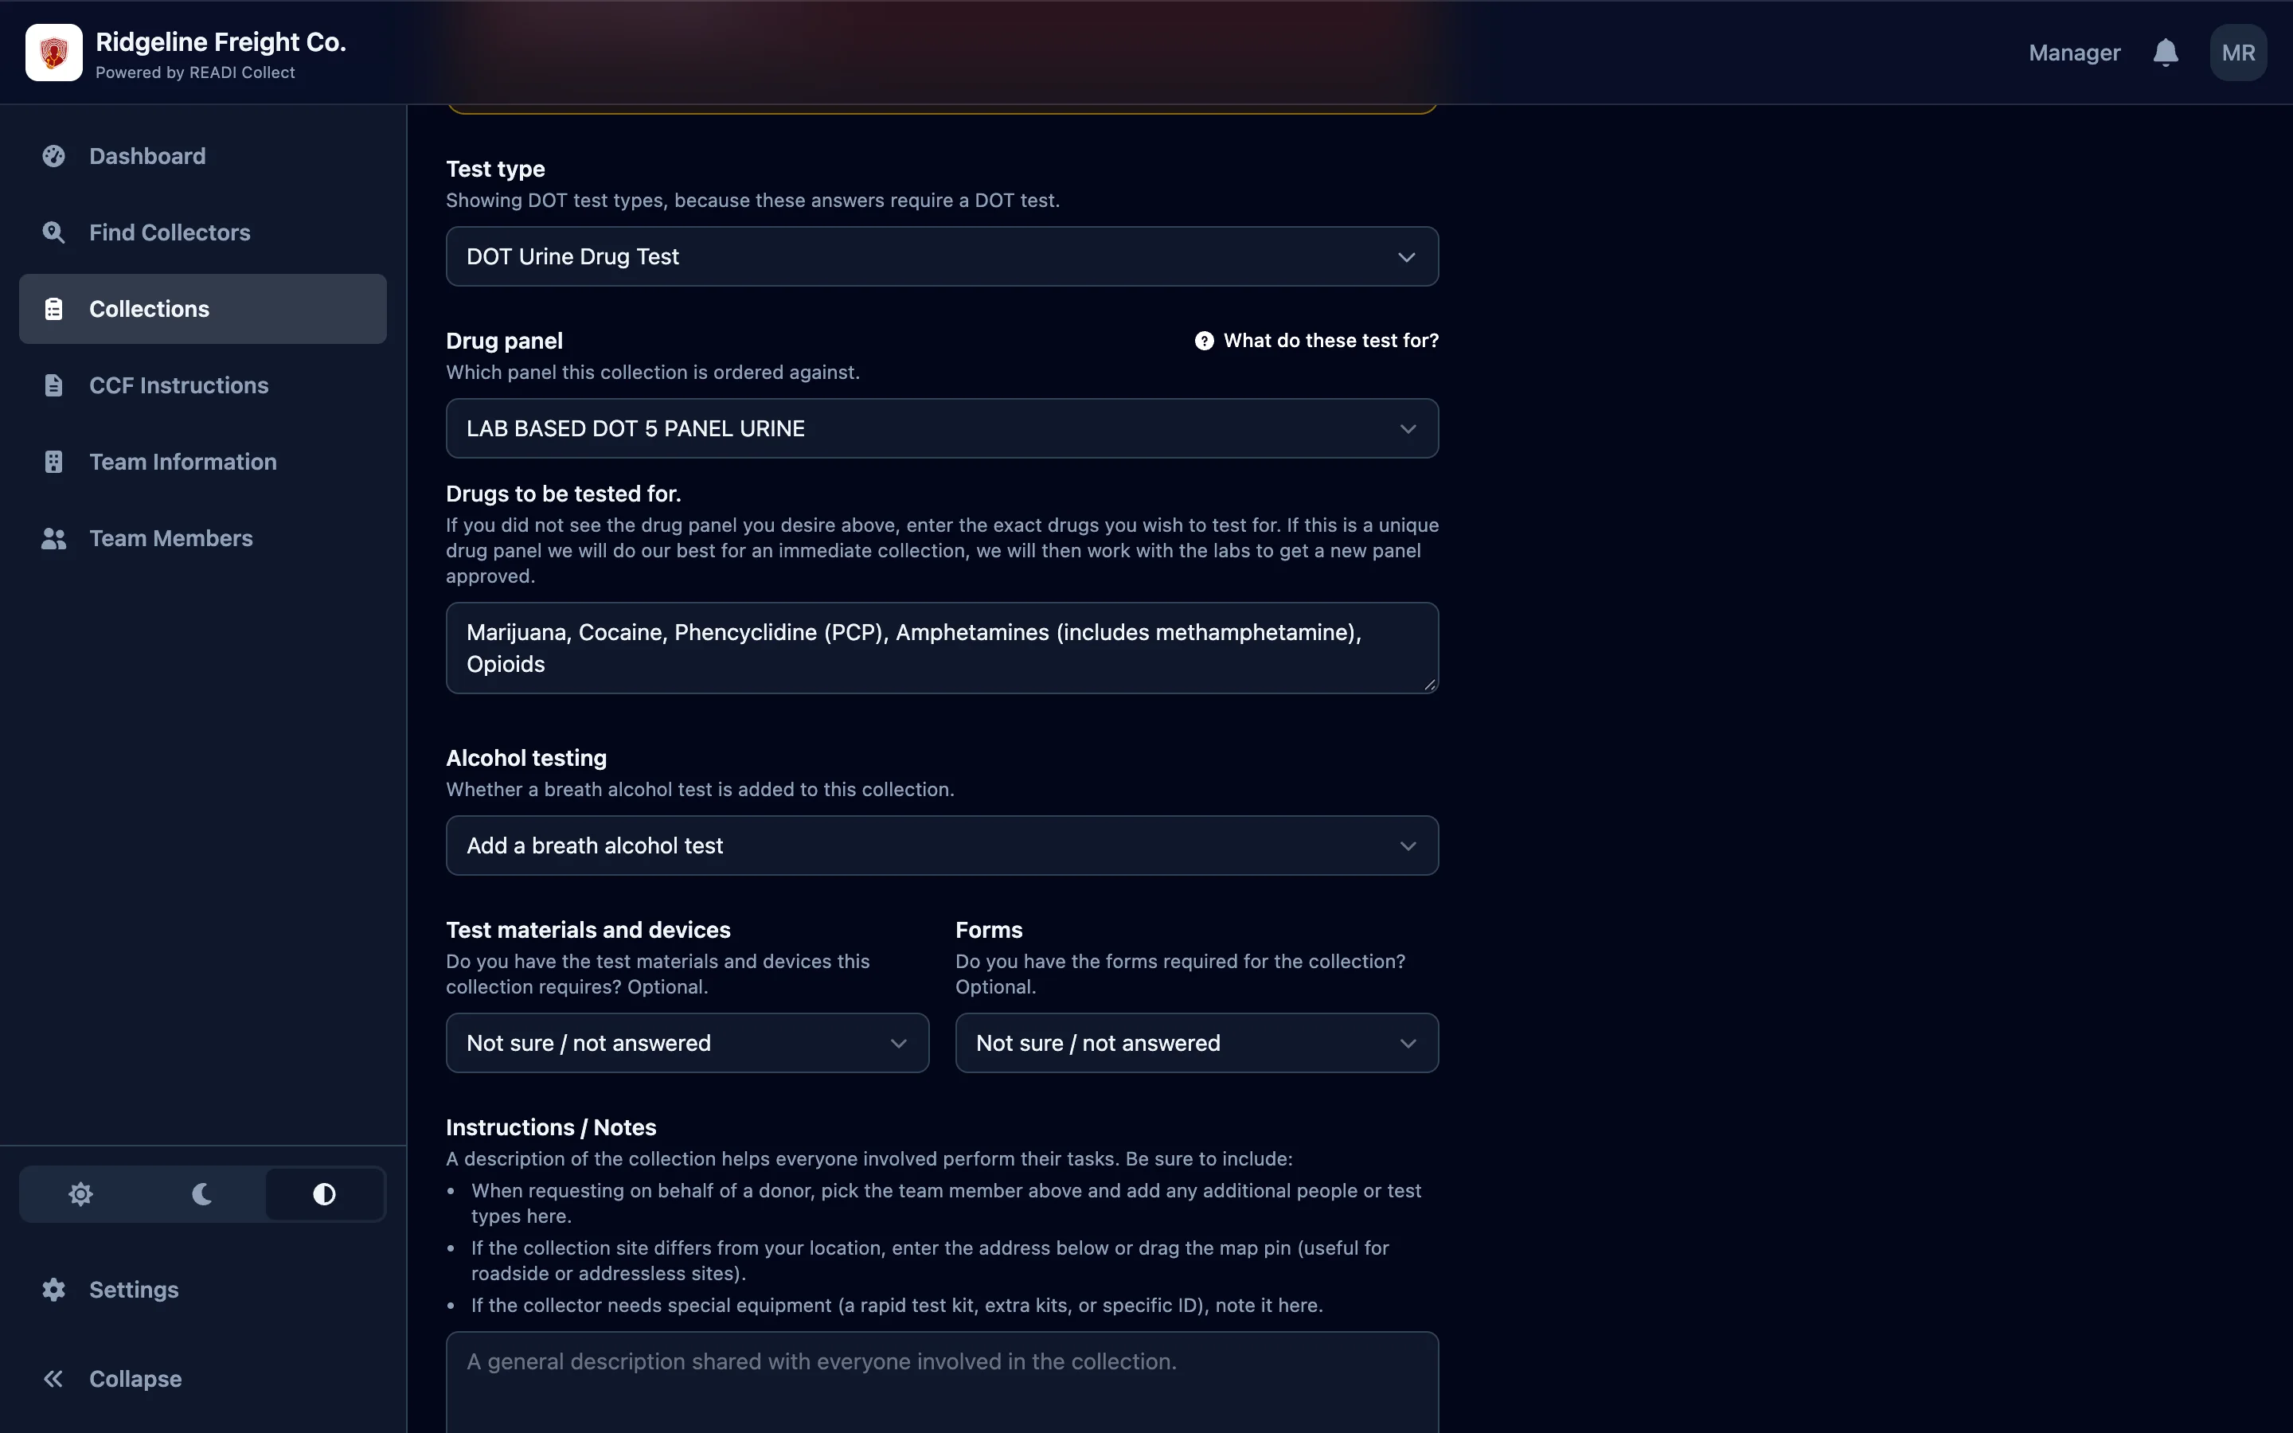This screenshot has height=1433, width=2293.
Task: Go to Dashboard in sidebar
Action: [x=203, y=156]
